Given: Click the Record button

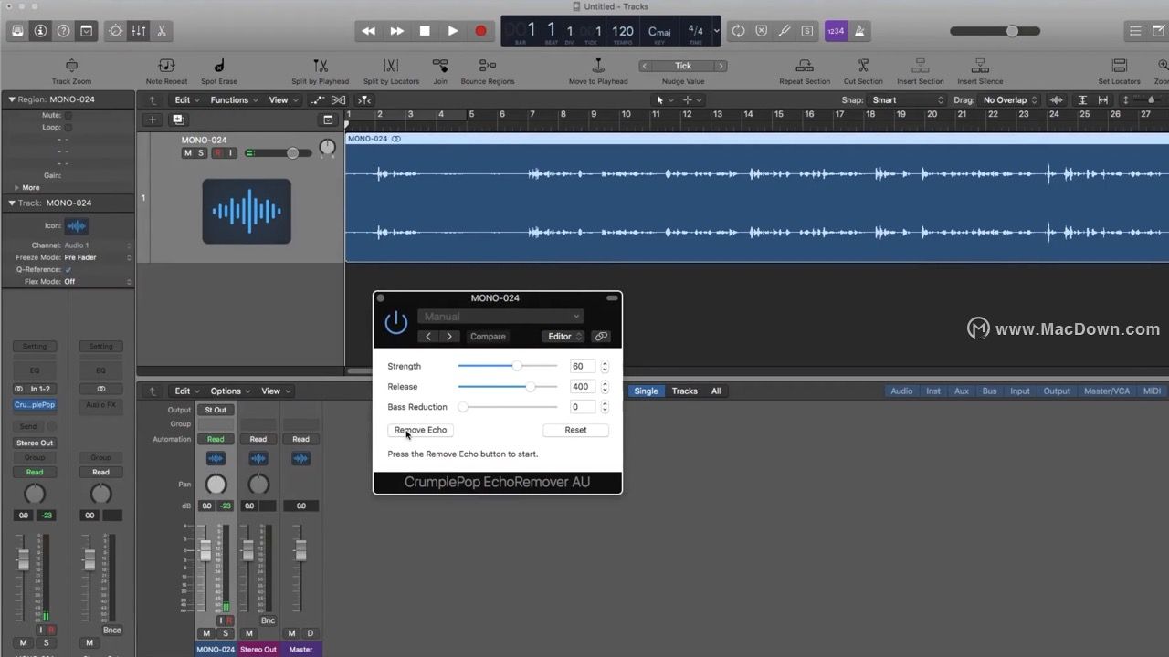Looking at the screenshot, I should click(x=480, y=31).
